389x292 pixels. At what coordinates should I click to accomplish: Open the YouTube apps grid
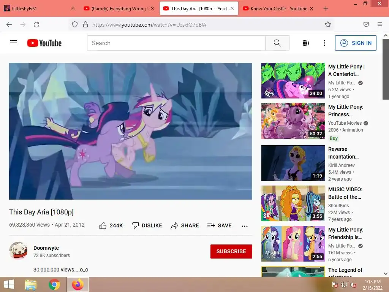pyautogui.click(x=306, y=43)
